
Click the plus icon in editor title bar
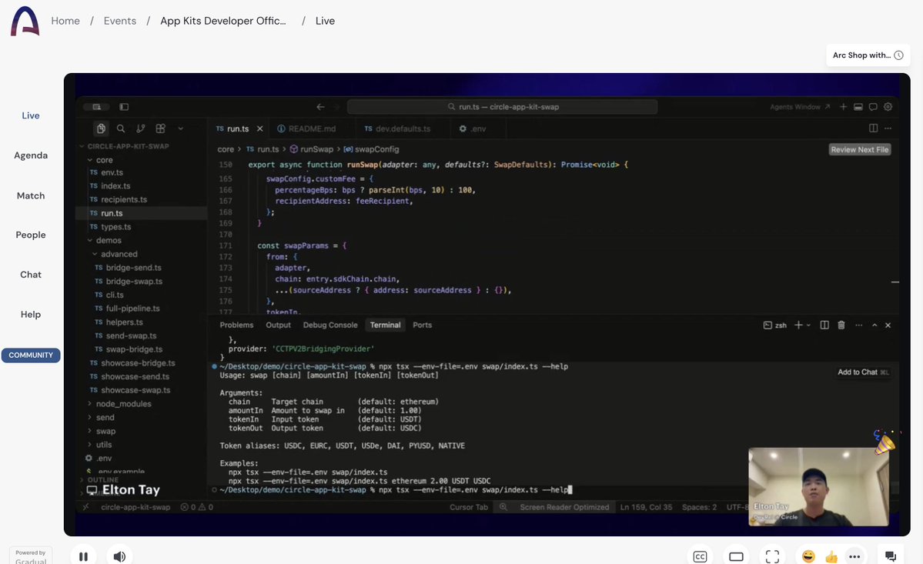click(x=843, y=107)
